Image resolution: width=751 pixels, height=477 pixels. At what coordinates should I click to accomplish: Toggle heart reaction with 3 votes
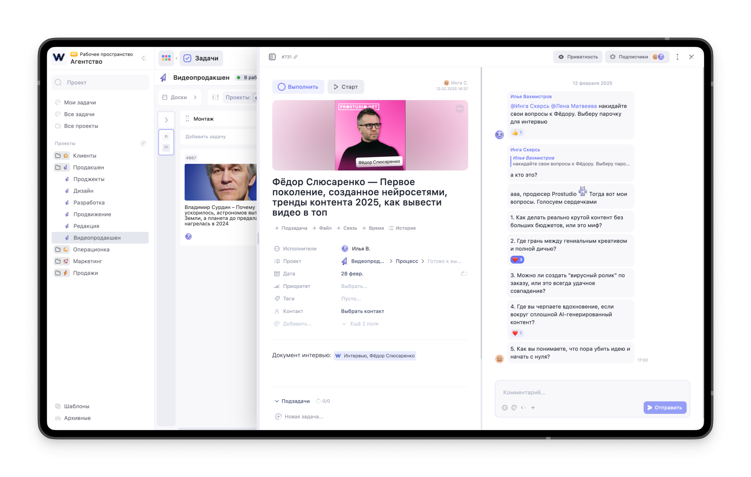pyautogui.click(x=517, y=260)
